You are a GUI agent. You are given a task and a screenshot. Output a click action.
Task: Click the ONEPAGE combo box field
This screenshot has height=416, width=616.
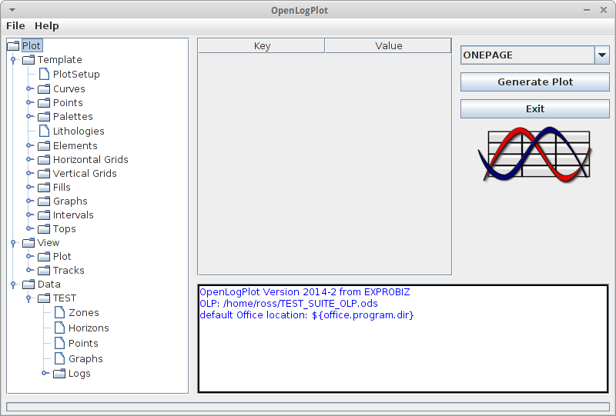[527, 55]
